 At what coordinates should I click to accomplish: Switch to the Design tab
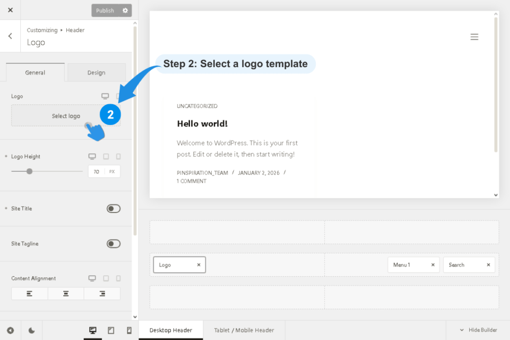(x=96, y=72)
